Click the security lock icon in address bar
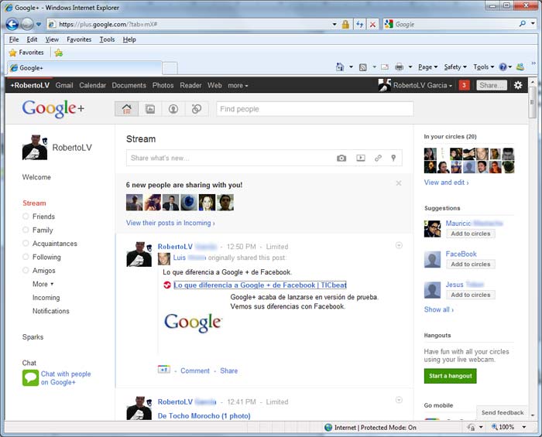The image size is (542, 437). 345,24
